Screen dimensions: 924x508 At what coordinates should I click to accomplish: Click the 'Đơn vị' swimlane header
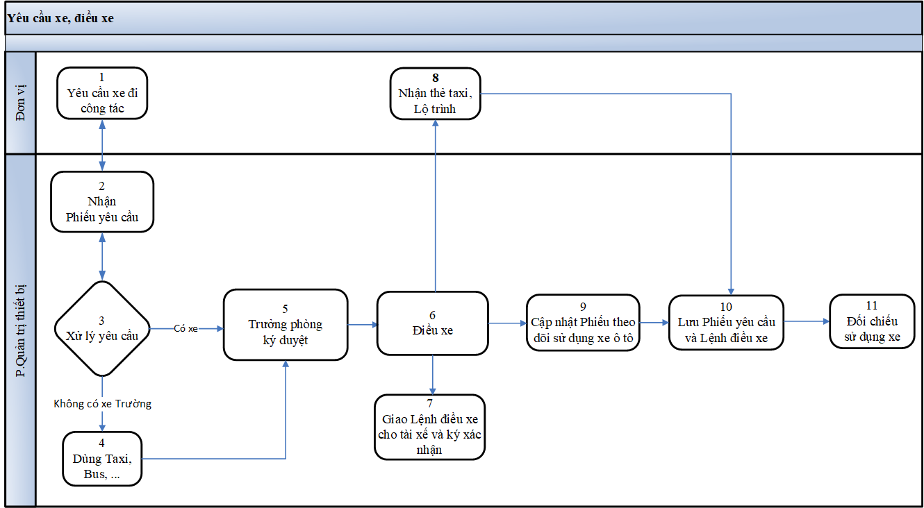click(x=20, y=103)
